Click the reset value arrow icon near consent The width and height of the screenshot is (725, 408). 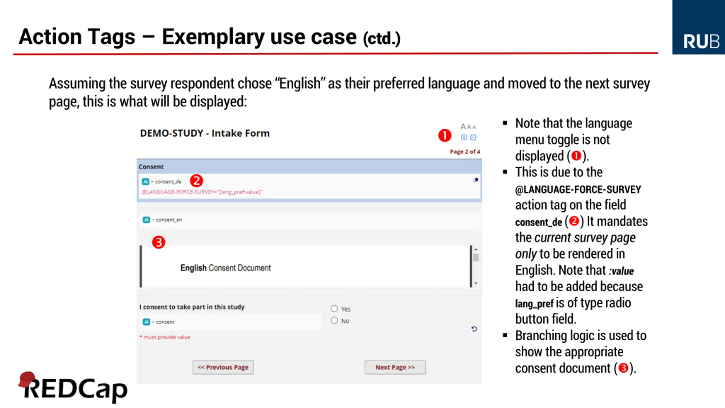(474, 329)
